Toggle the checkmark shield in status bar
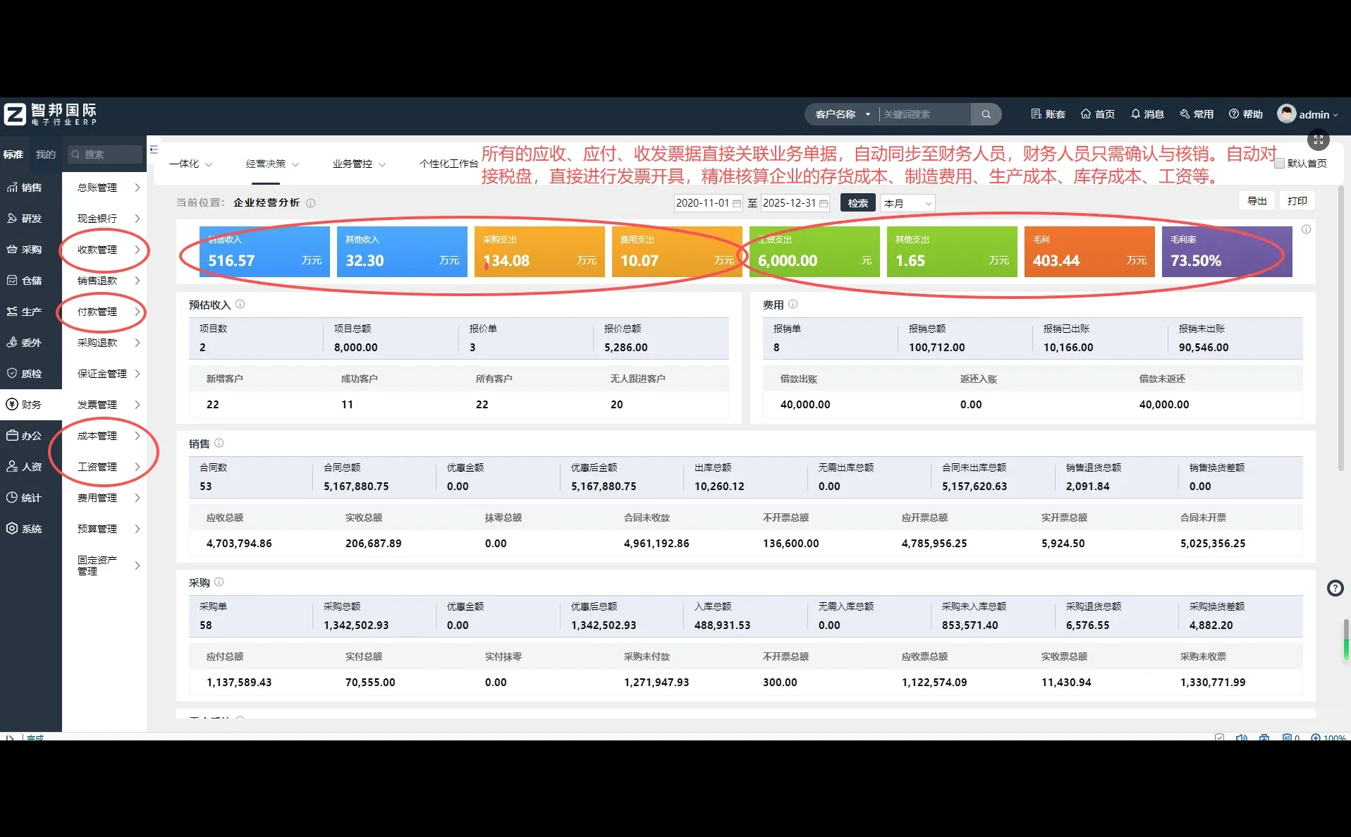 [x=1218, y=737]
